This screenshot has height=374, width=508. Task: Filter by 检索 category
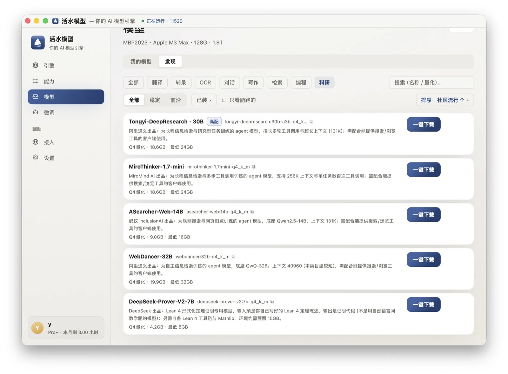(277, 83)
